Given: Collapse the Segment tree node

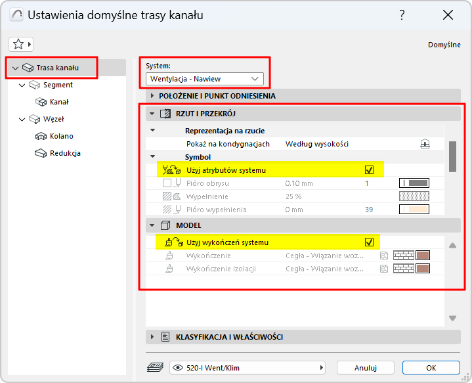Looking at the screenshot, I should tap(22, 85).
